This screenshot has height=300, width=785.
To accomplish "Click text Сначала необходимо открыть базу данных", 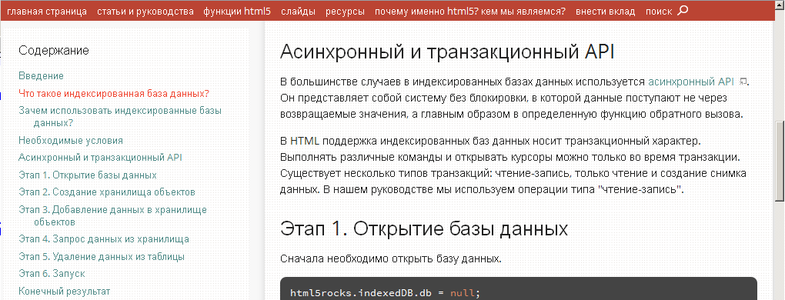I will click(x=390, y=259).
